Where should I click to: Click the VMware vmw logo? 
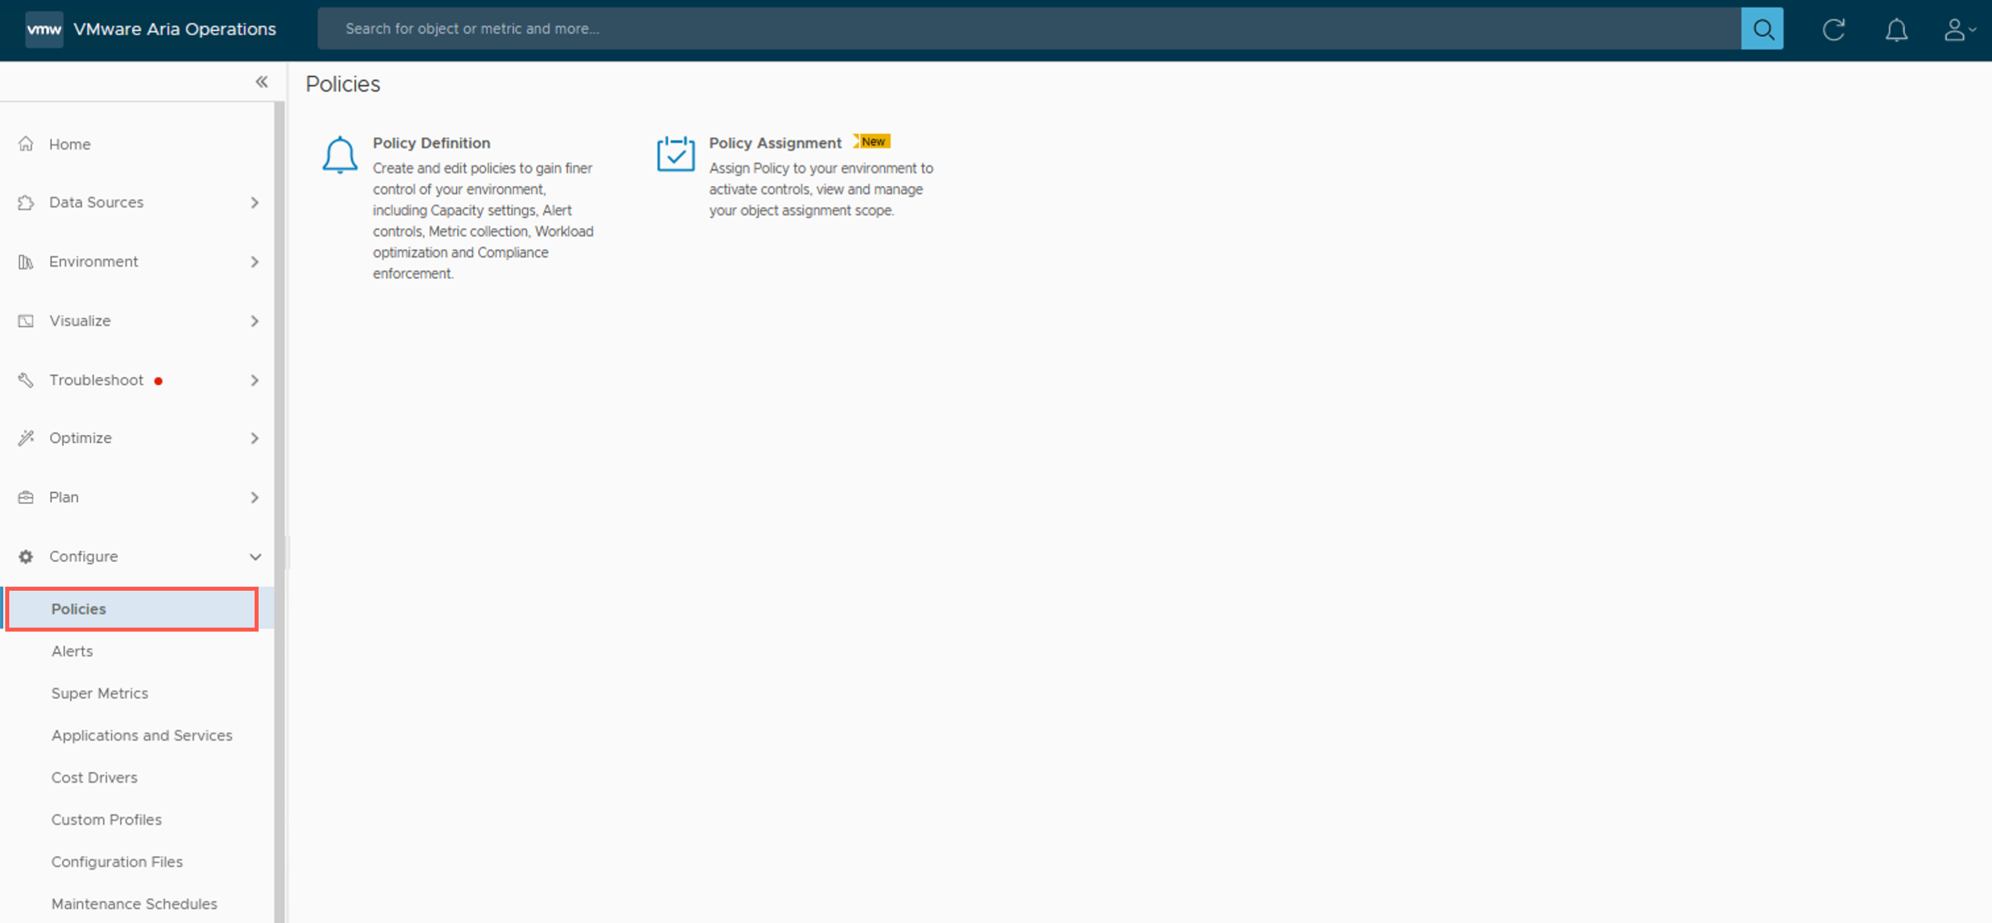[x=44, y=30]
